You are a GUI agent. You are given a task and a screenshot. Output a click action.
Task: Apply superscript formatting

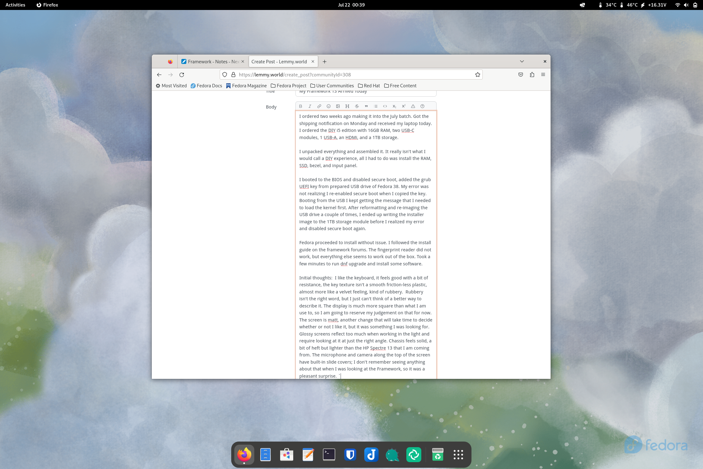coord(404,106)
